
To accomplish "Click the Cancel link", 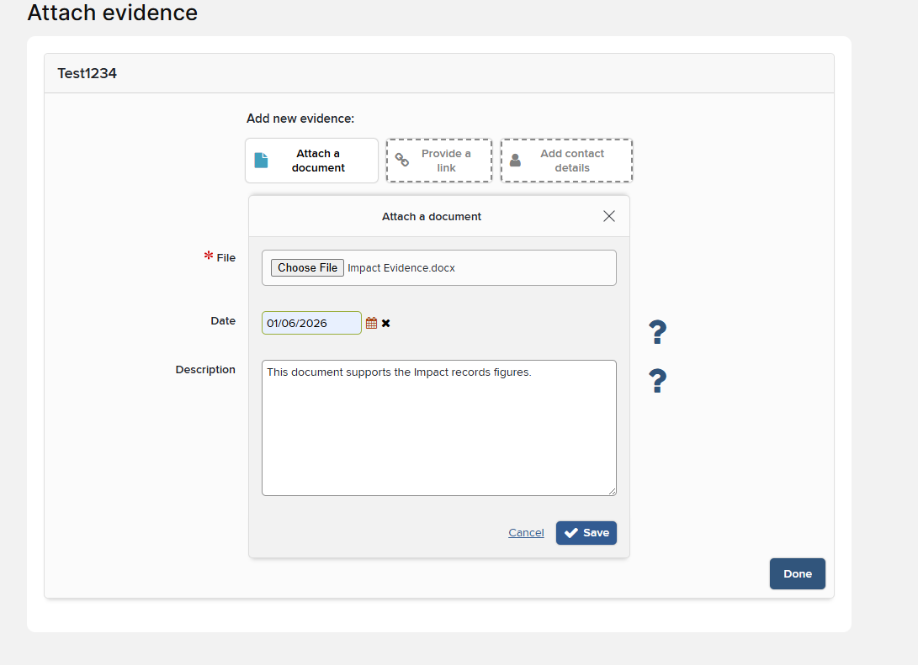I will 526,533.
